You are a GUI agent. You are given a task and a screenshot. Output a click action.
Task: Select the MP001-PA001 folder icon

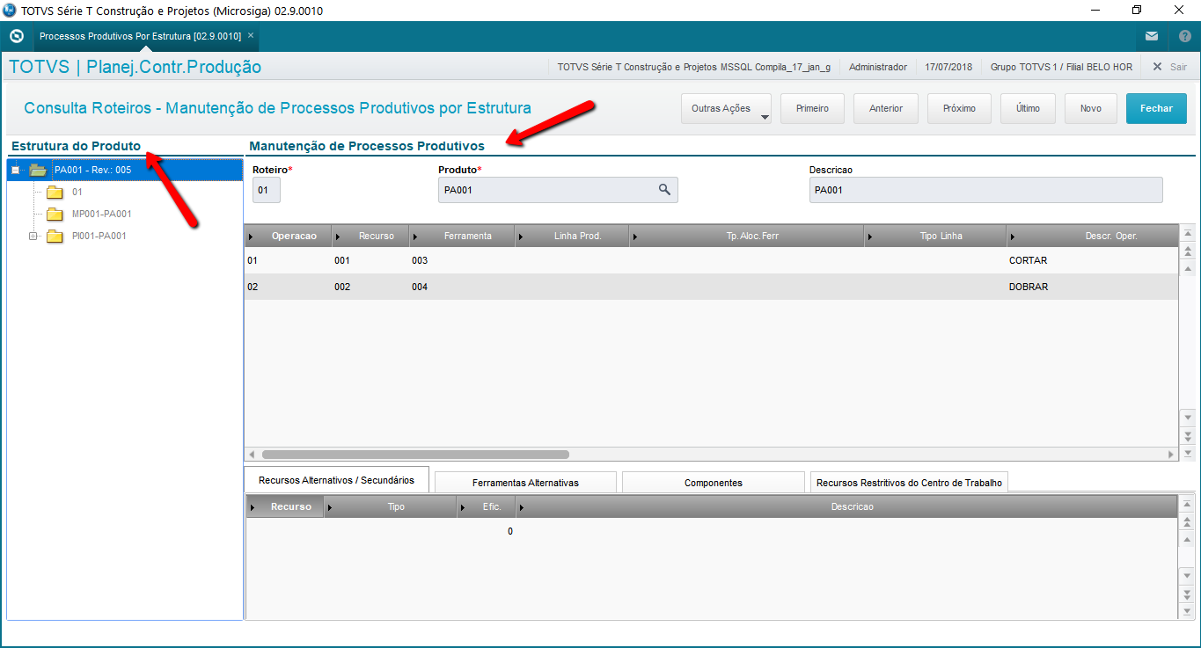pyautogui.click(x=55, y=214)
